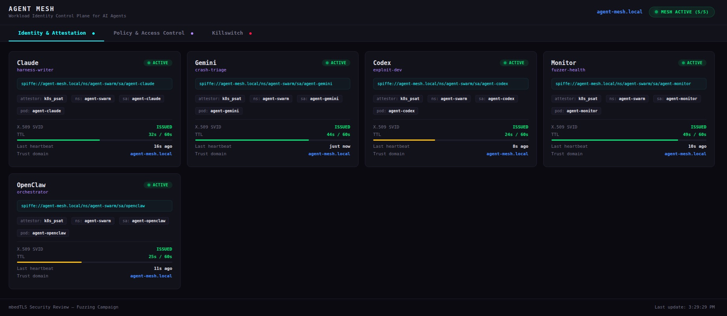Click the OpenClaw card title
Screen dimensions: 727x316
pos(31,185)
